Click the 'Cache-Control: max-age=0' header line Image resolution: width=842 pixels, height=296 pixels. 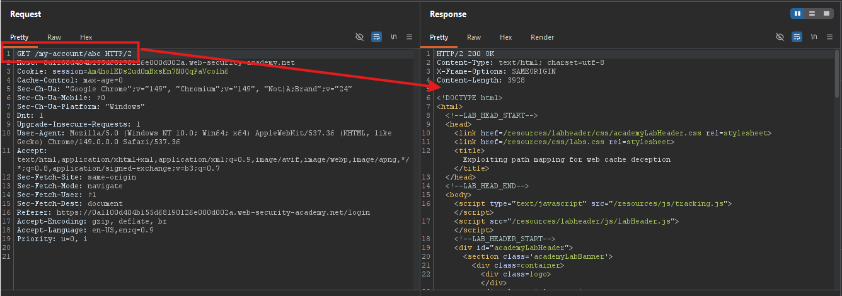(x=69, y=81)
